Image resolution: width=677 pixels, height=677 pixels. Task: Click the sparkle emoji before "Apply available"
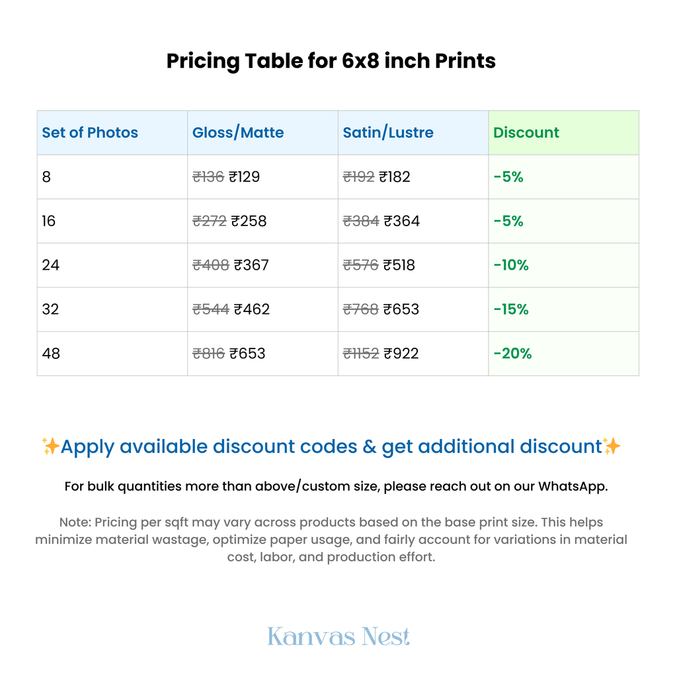coord(51,446)
